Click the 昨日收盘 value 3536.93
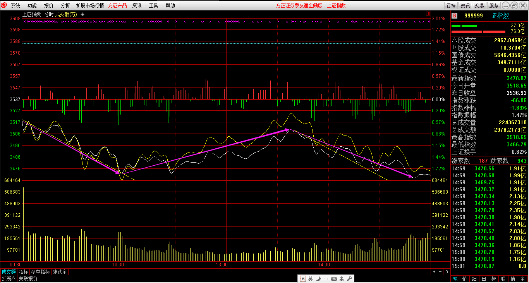This screenshot has height=283, width=529. click(516, 93)
